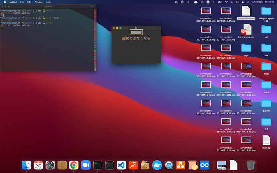Select the Shingeki Kyojin v34 folder

click(266, 14)
